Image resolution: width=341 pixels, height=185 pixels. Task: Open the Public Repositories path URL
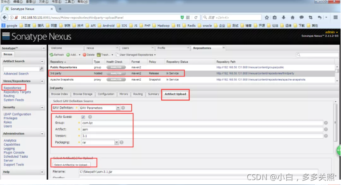tap(250, 67)
